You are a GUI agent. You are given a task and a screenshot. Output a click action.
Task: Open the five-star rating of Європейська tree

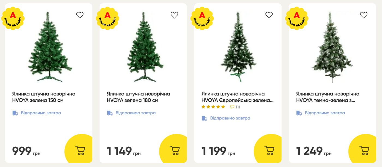213,107
